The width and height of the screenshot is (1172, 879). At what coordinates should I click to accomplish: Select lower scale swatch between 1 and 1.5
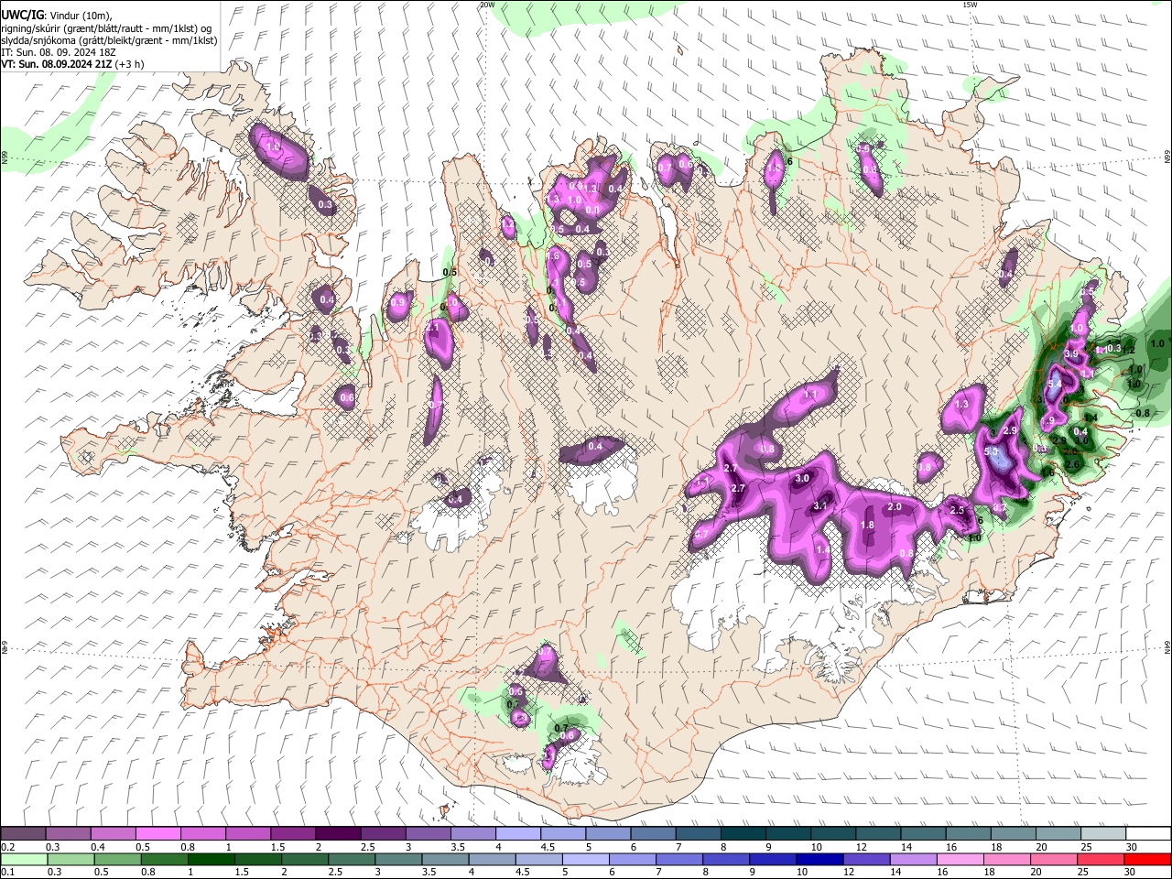(x=211, y=859)
